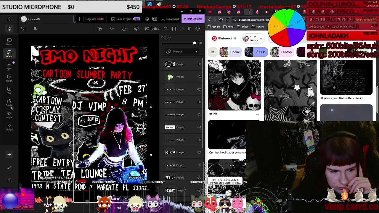The width and height of the screenshot is (379, 213).
Task: Bookmark the Pinterest page
Action: [x=227, y=20]
